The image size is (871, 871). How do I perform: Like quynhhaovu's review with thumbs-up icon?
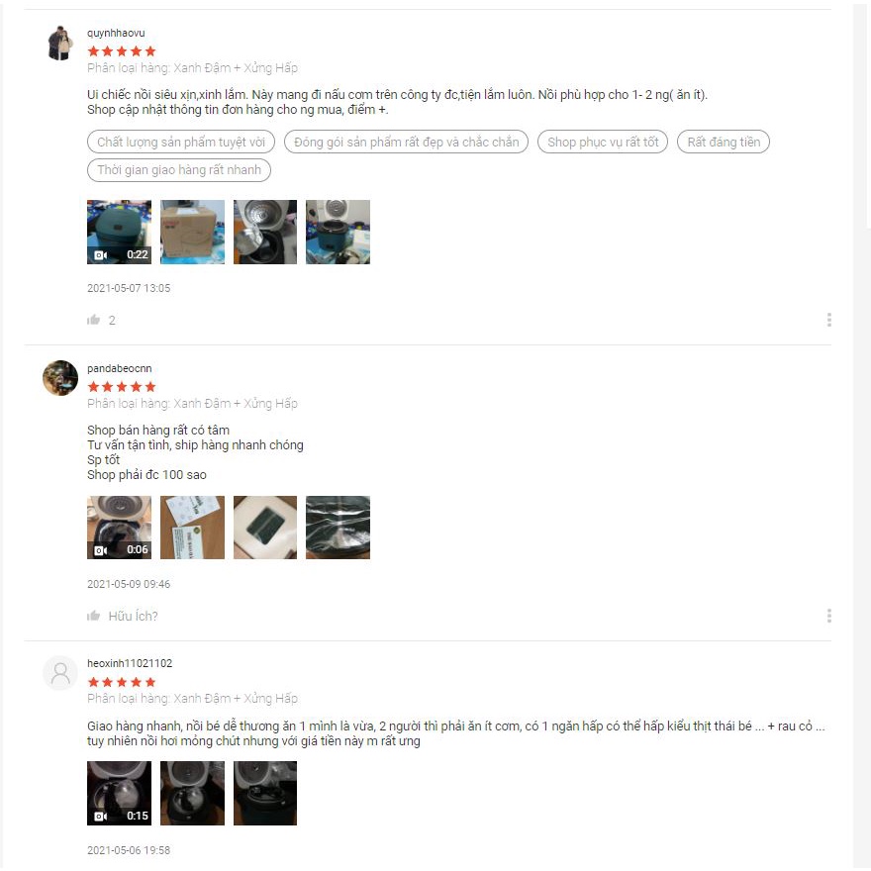[x=93, y=320]
